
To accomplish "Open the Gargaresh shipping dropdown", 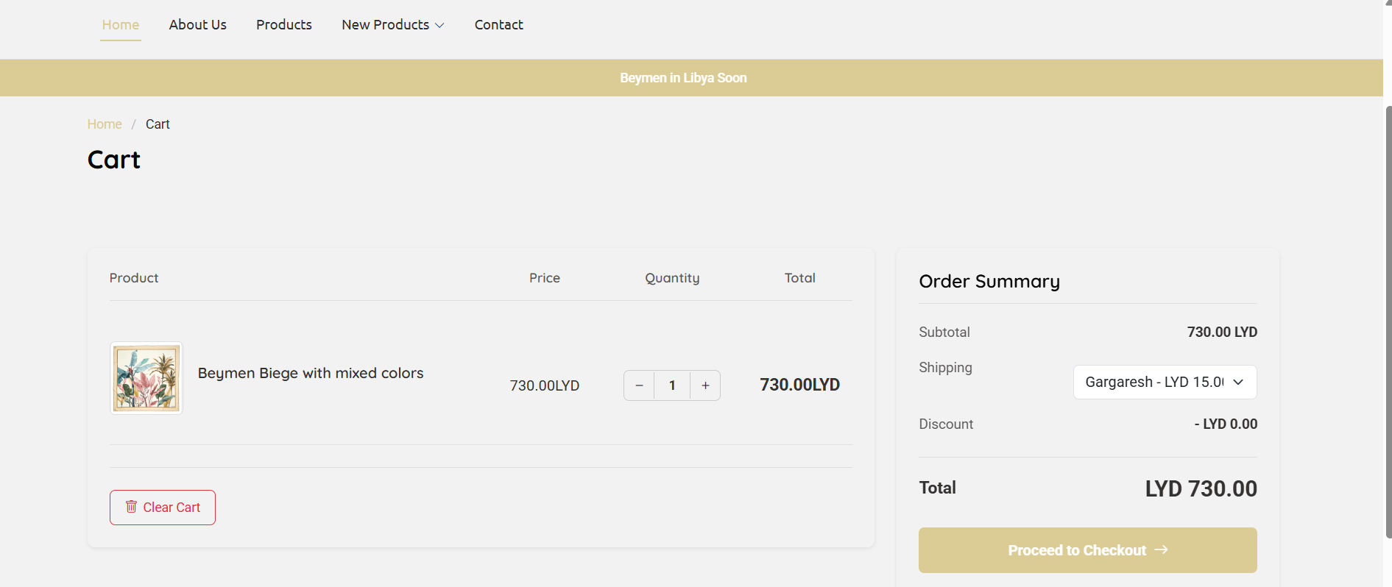I will pos(1164,383).
